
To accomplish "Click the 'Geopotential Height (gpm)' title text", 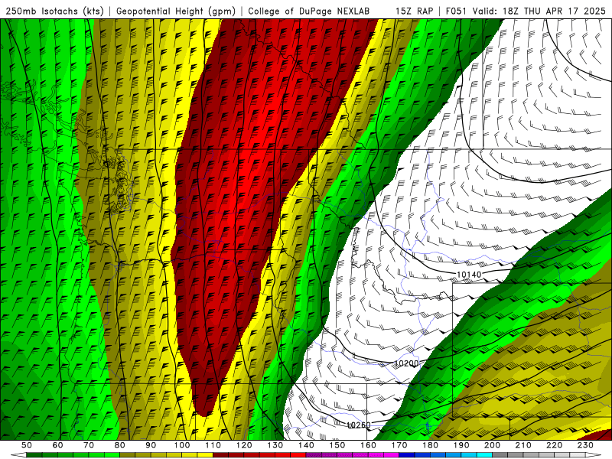I will coord(176,11).
